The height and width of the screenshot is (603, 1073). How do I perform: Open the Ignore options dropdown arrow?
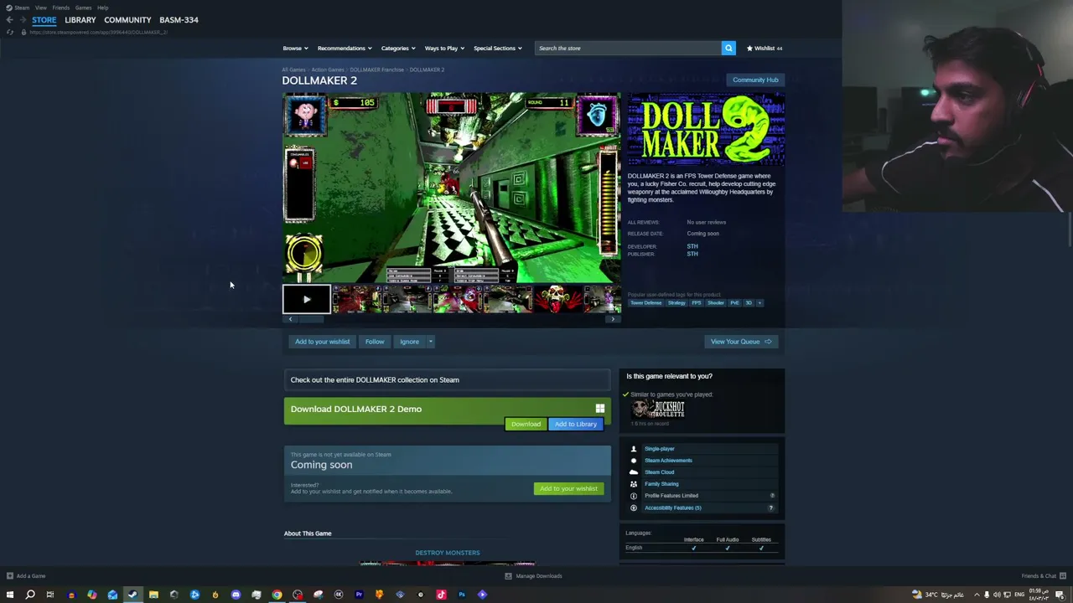coord(431,342)
